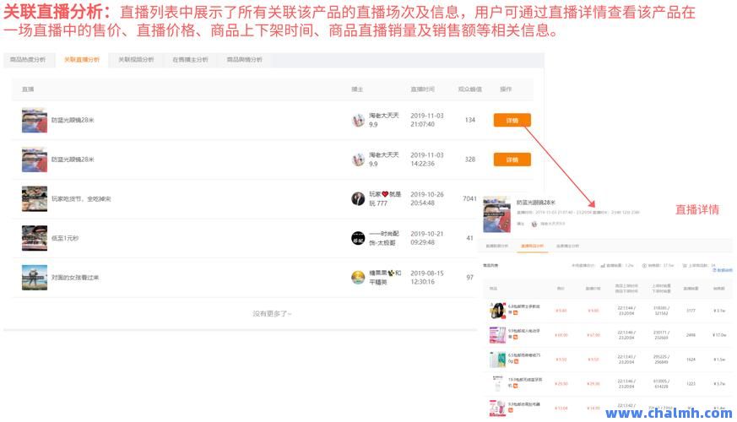
Task: Click the coin icon beside 销售额 stat
Action: 644,266
